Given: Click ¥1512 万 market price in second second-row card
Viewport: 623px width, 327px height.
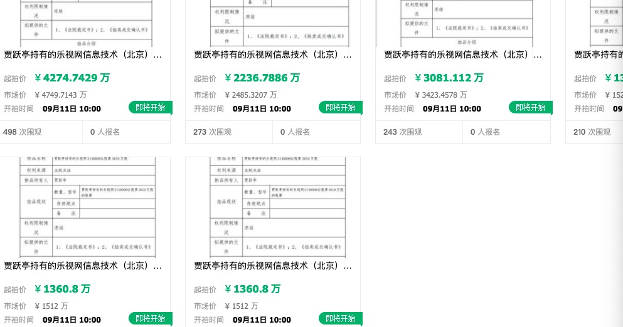Looking at the screenshot, I should point(241,306).
